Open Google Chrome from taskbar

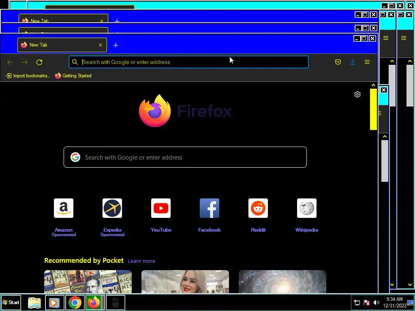(75, 302)
